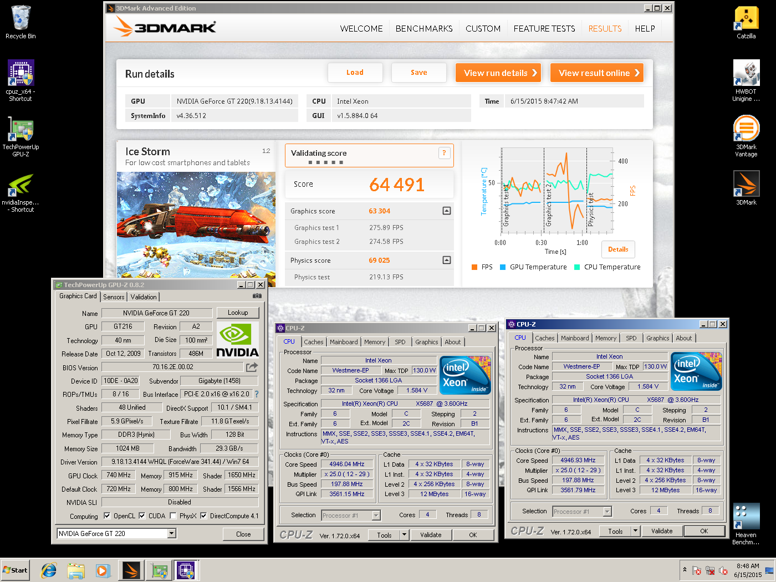
Task: Click Close button in GPU-Z window
Action: tap(243, 534)
